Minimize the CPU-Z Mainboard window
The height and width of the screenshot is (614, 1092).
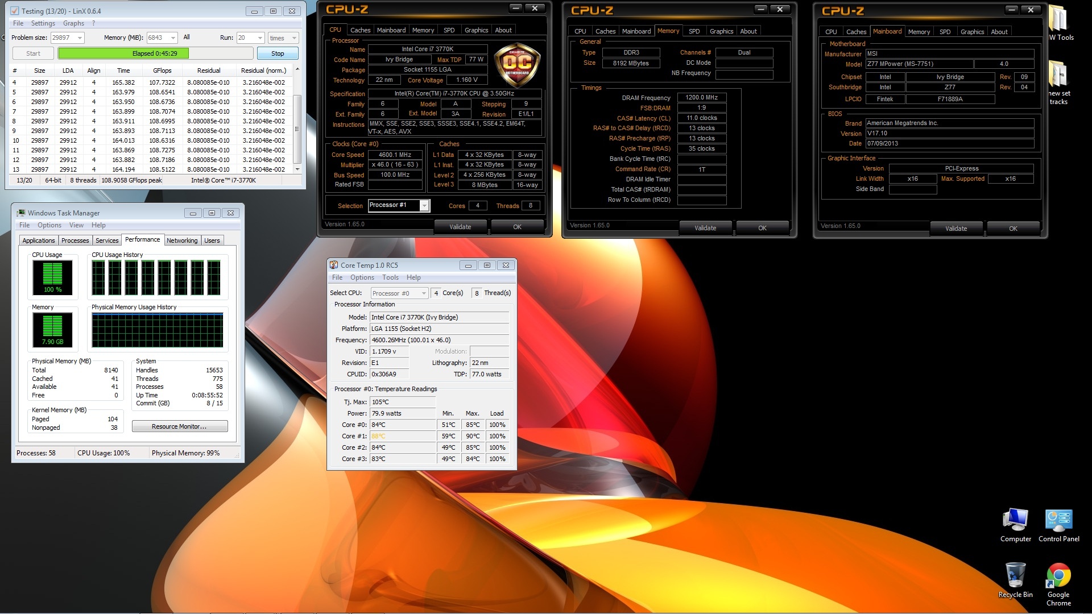(1011, 9)
